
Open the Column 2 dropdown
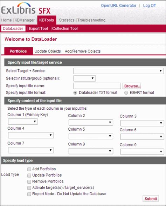pos(91,123)
